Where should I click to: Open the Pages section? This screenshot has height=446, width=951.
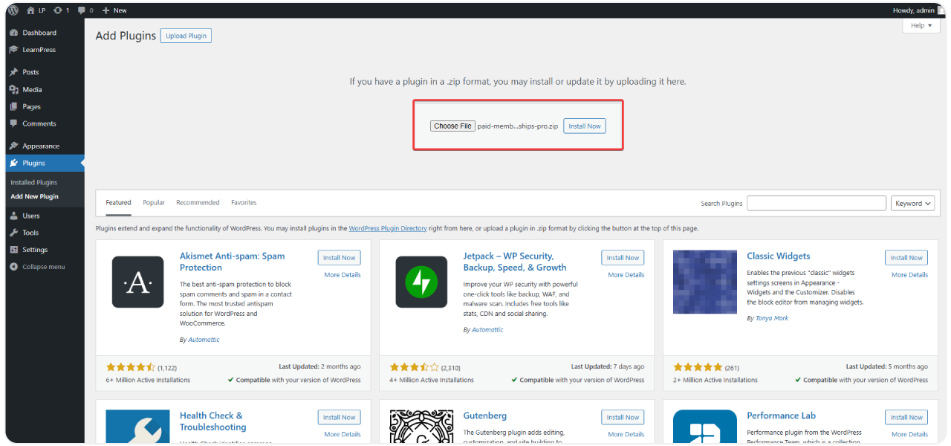pyautogui.click(x=30, y=106)
